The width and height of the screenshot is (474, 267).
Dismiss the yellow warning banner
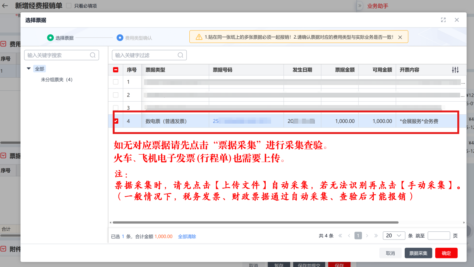pos(400,37)
